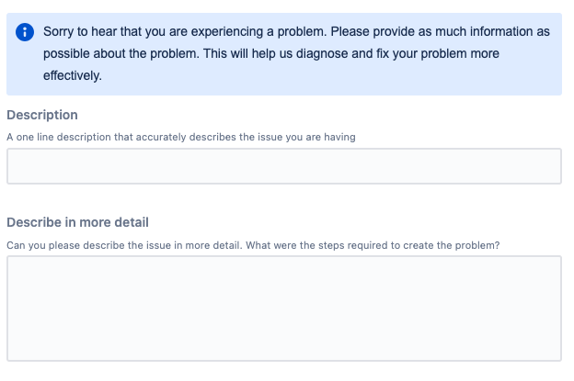The height and width of the screenshot is (381, 574).
Task: Click the 'Can you please describe the issue' hint
Action: [253, 245]
